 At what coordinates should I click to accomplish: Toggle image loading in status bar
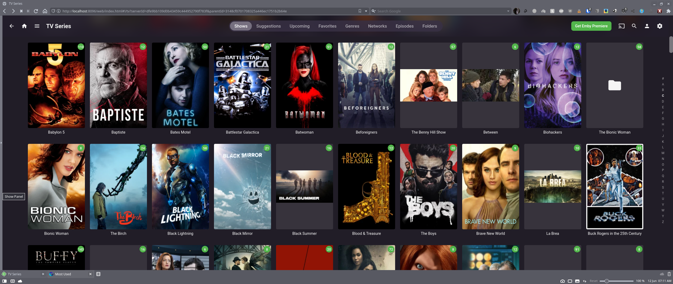577,281
